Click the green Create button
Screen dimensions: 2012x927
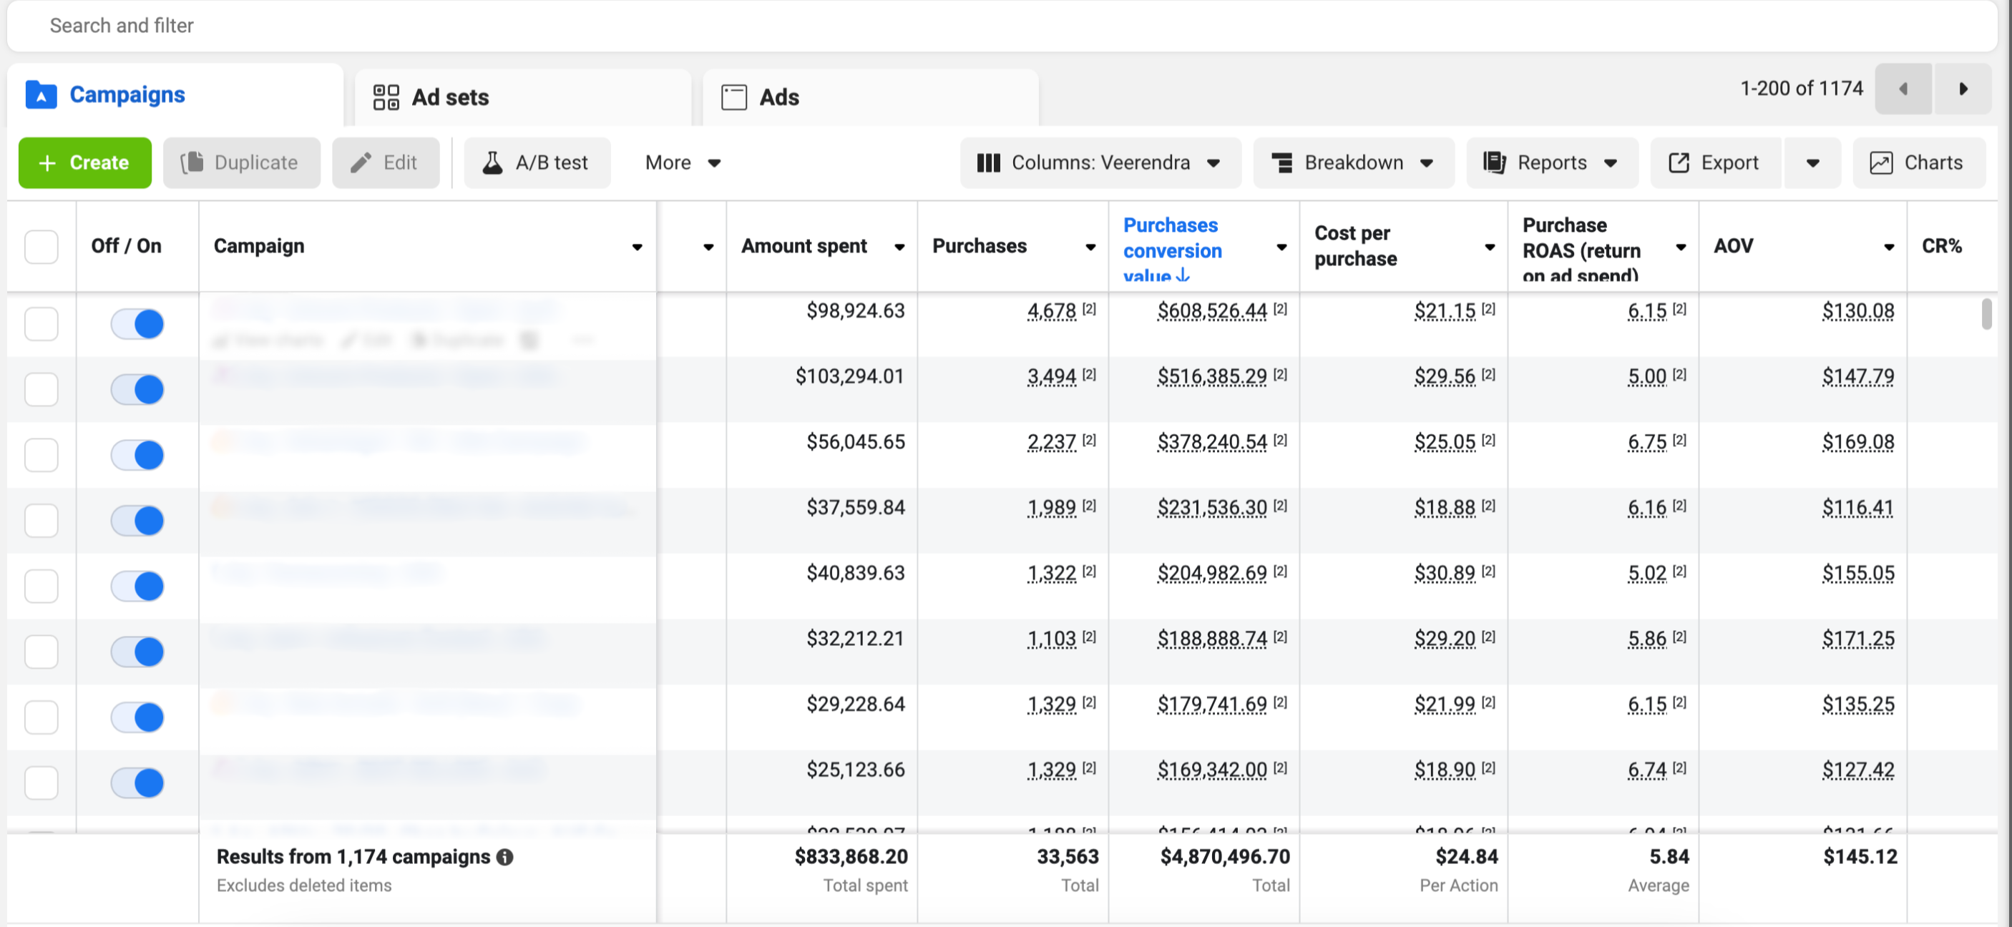[84, 162]
